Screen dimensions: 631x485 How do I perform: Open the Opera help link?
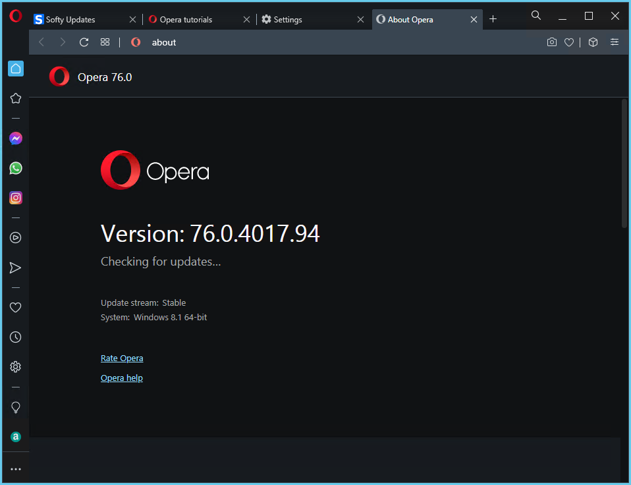122,378
